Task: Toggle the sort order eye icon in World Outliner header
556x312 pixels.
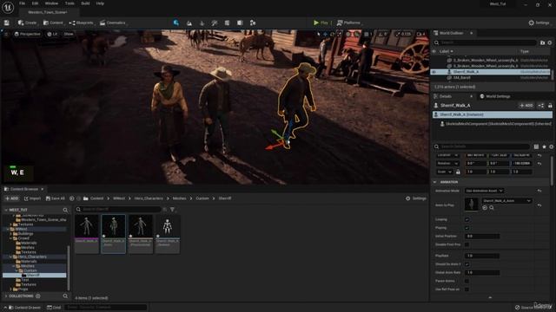Action: [x=434, y=51]
